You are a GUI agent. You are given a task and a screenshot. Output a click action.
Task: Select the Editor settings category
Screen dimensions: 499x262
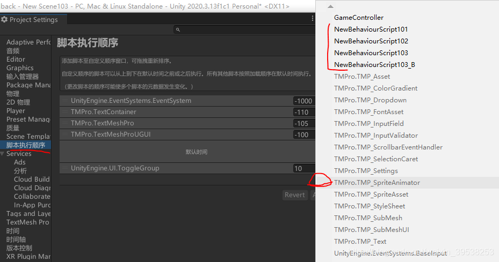pyautogui.click(x=16, y=59)
